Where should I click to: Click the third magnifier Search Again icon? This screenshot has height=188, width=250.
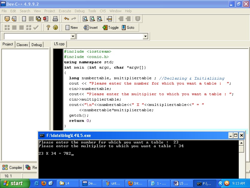click(99, 19)
